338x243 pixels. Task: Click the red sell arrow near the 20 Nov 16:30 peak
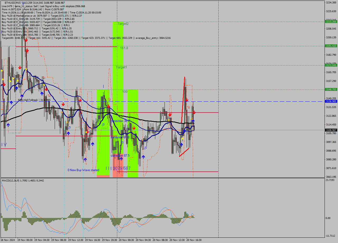(x=187, y=100)
